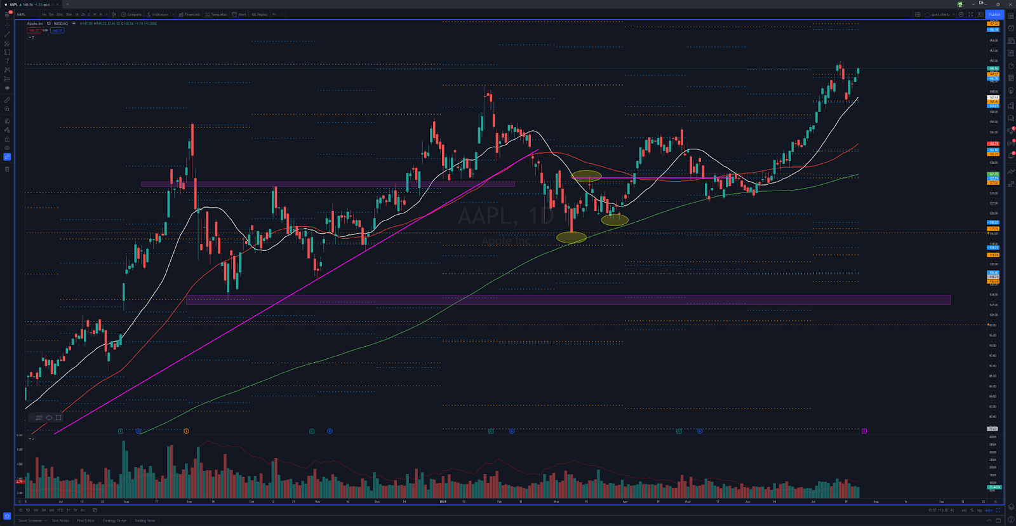Open the Strategy Tester tab
This screenshot has width=1016, height=526.
(x=114, y=520)
